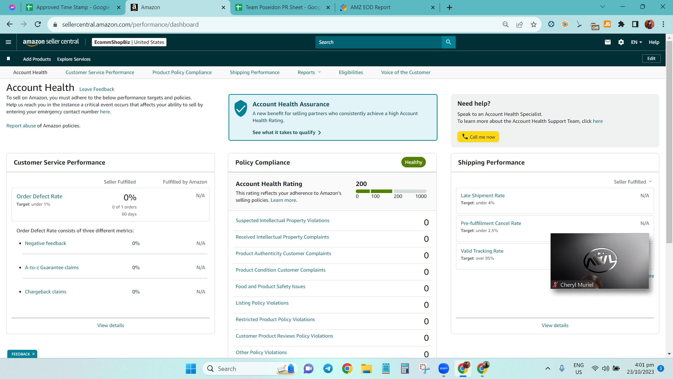Expand the Reports menu

click(x=309, y=72)
